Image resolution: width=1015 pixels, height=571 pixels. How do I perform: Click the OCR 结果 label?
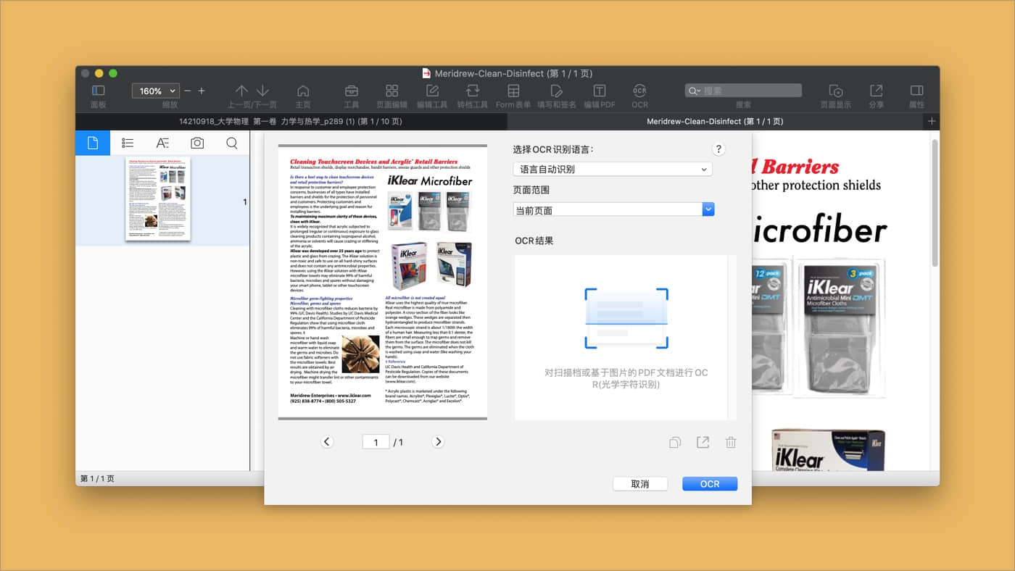pos(534,241)
